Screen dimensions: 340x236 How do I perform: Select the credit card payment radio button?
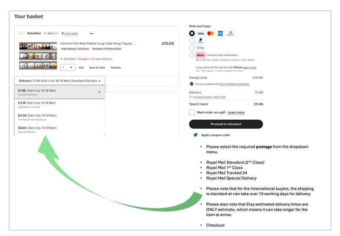pyautogui.click(x=192, y=33)
